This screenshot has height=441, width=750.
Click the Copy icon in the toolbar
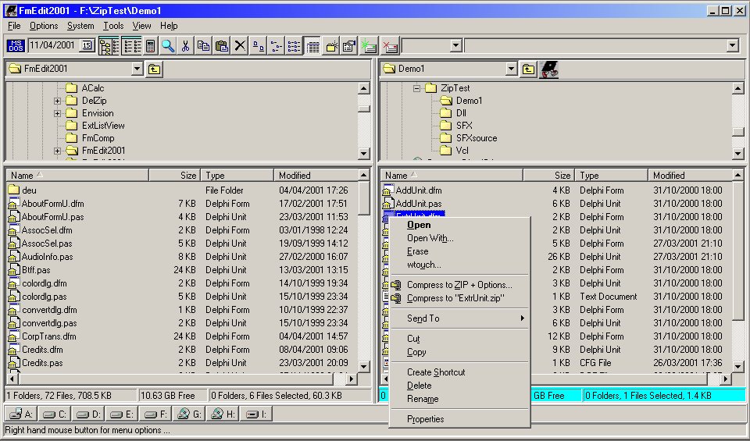coord(203,46)
